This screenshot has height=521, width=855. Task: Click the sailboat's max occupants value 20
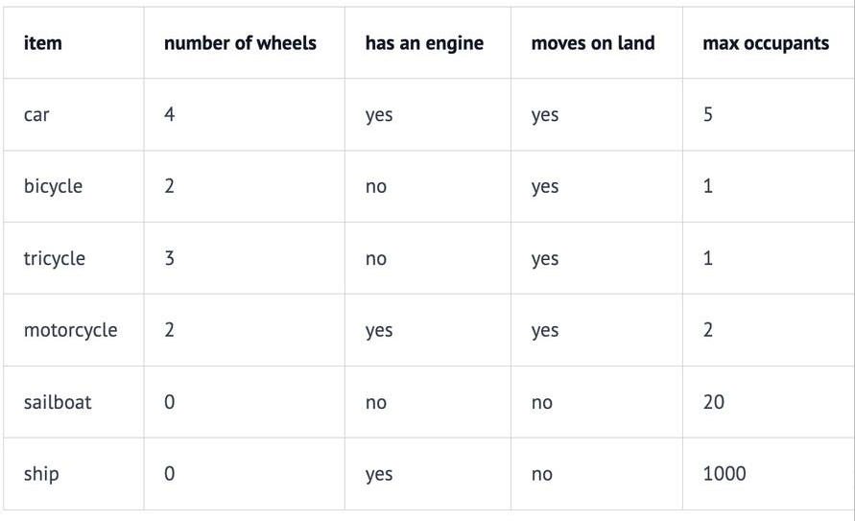click(713, 402)
